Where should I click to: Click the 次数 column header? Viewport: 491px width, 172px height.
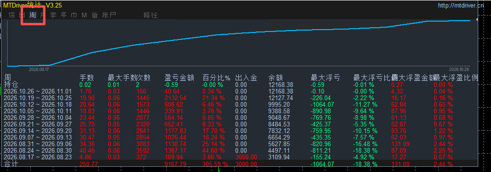144,78
